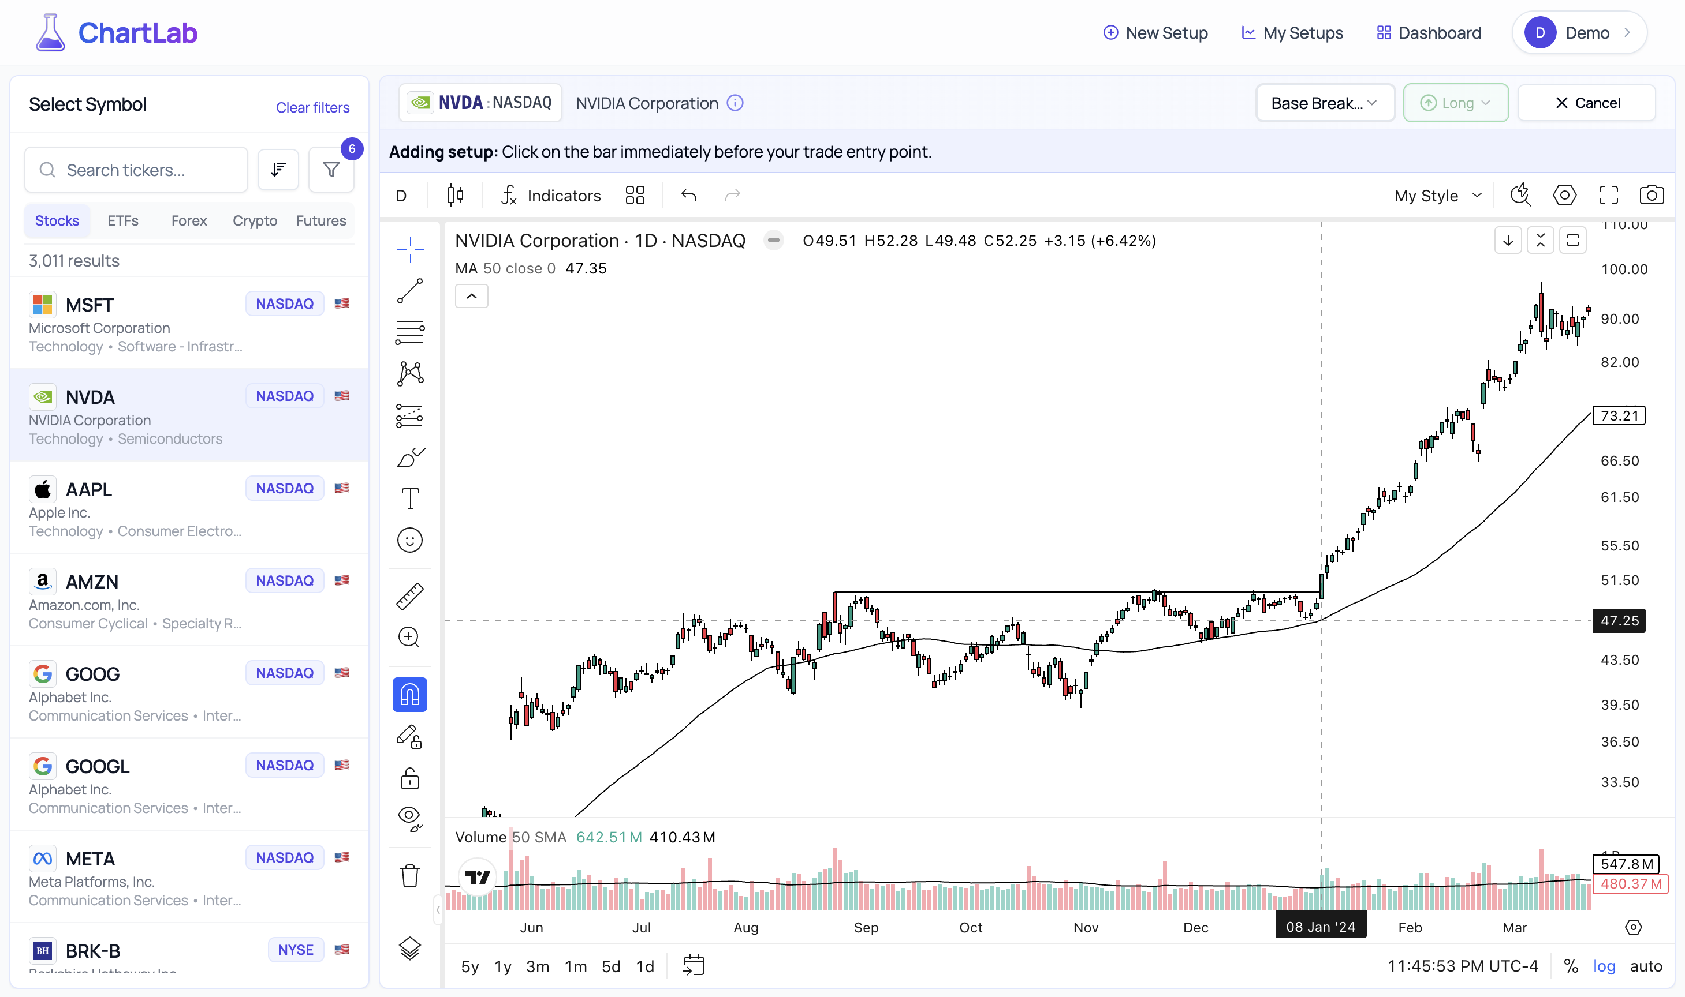The width and height of the screenshot is (1685, 997).
Task: Take a chart snapshot with camera icon
Action: click(1652, 196)
